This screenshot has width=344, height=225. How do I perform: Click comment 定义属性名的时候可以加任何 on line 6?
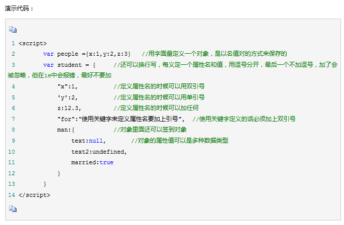[x=156, y=108]
